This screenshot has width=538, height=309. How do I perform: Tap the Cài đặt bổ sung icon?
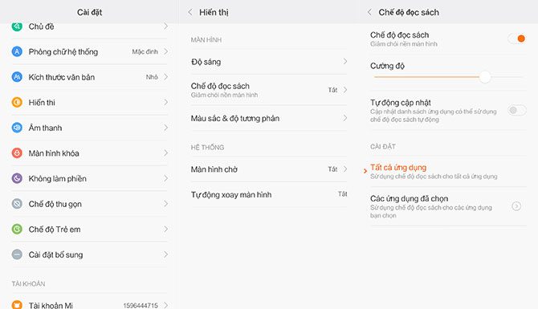[17, 254]
